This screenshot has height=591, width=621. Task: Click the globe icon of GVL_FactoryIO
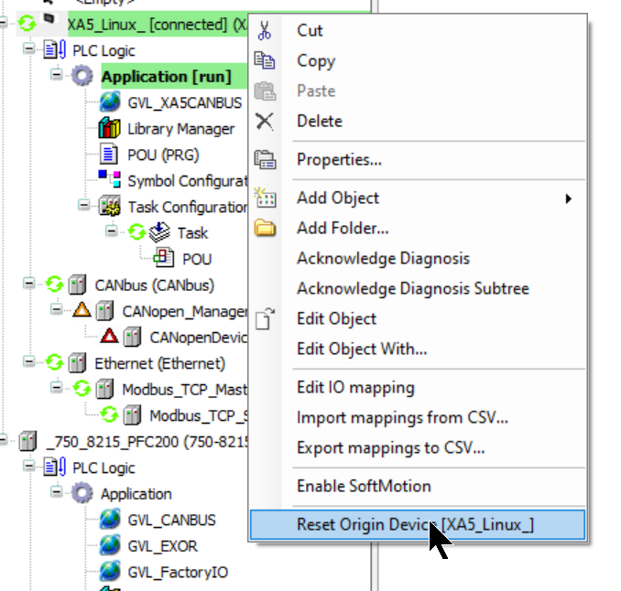pyautogui.click(x=110, y=571)
